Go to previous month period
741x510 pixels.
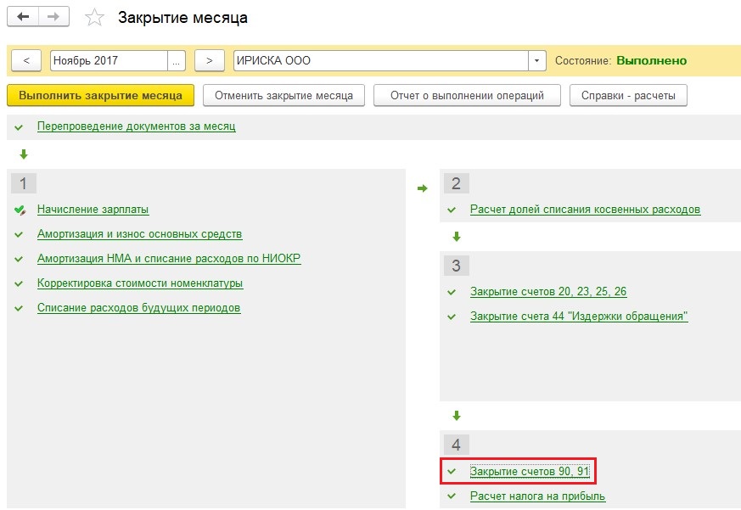point(26,61)
